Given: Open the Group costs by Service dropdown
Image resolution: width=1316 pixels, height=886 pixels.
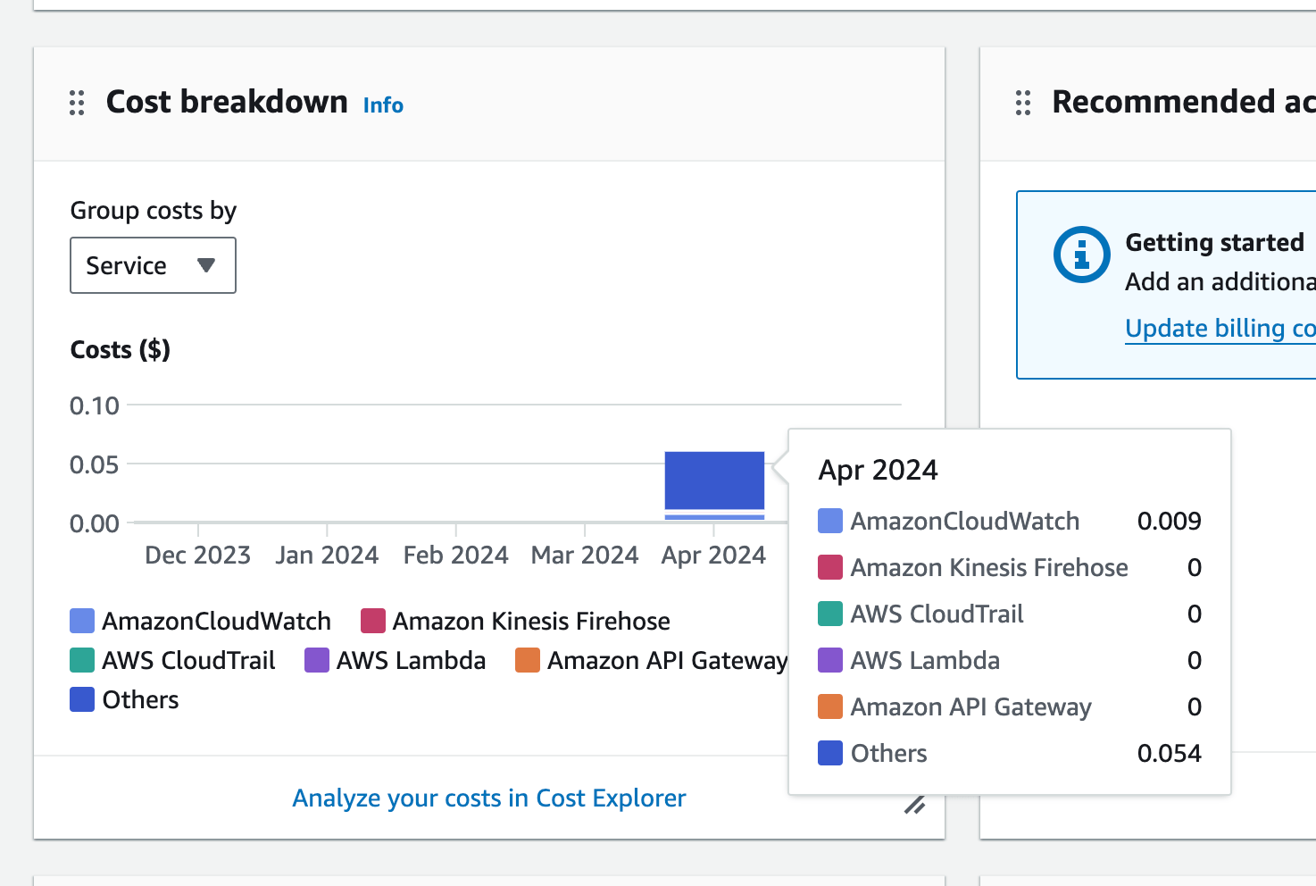Looking at the screenshot, I should pyautogui.click(x=153, y=265).
